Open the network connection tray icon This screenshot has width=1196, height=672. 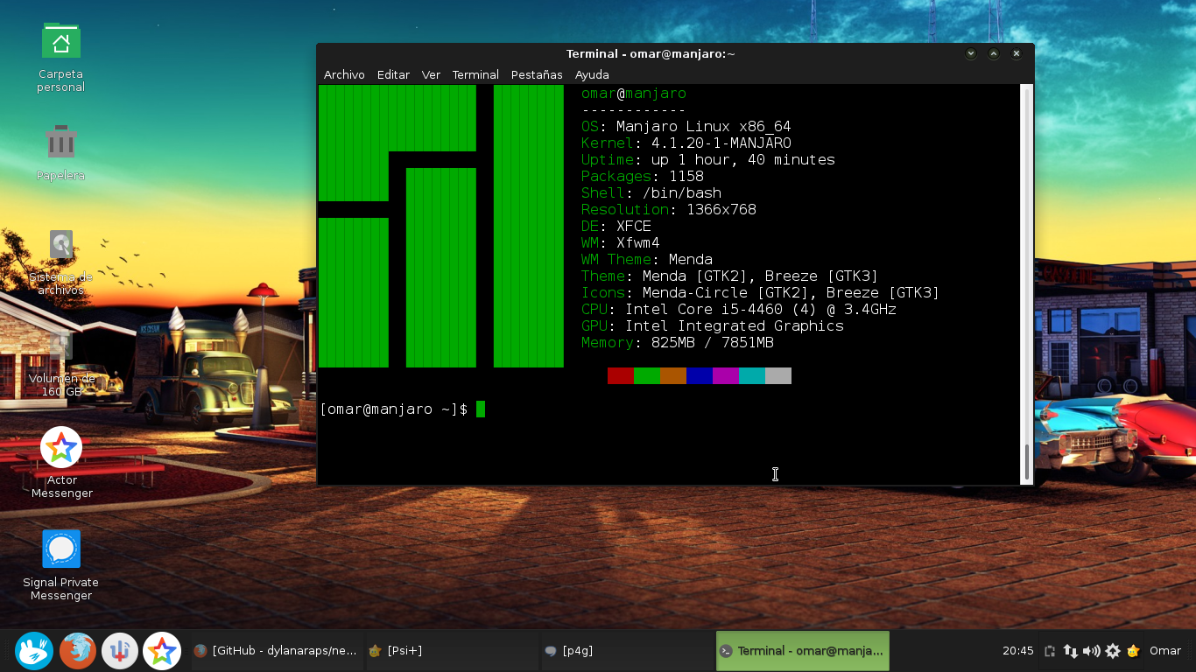tap(1071, 651)
